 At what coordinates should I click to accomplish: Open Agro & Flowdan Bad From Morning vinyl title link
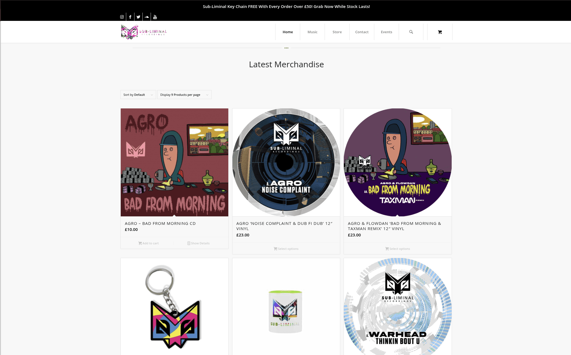(x=394, y=226)
